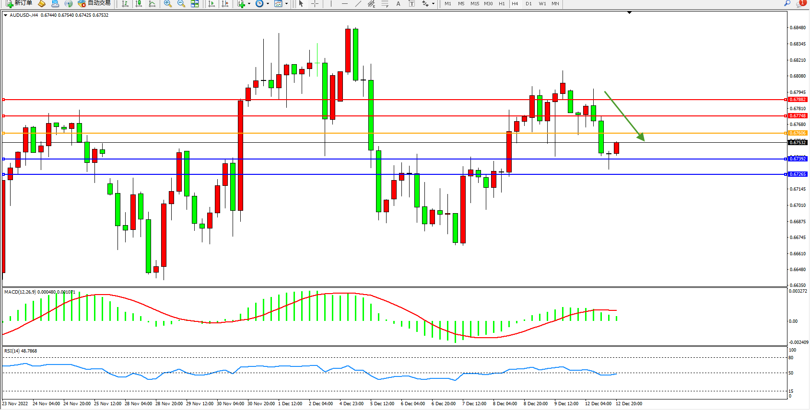This screenshot has width=810, height=410.
Task: Switch to the M15 timeframe
Action: (x=475, y=4)
